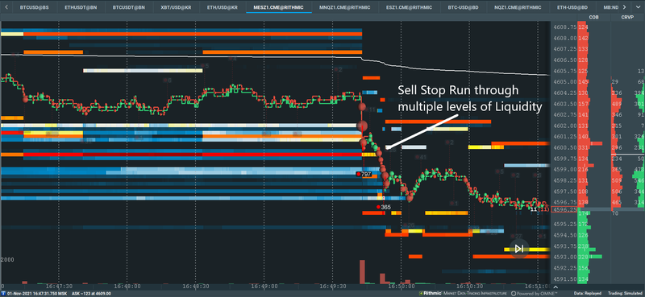Click the blue info icon in status bar
The width and height of the screenshot is (645, 297).
click(3, 293)
